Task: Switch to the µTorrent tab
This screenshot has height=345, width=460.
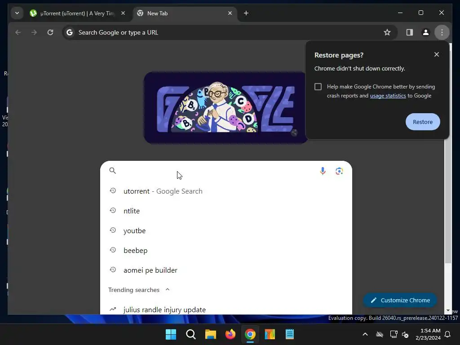Action: tap(78, 13)
